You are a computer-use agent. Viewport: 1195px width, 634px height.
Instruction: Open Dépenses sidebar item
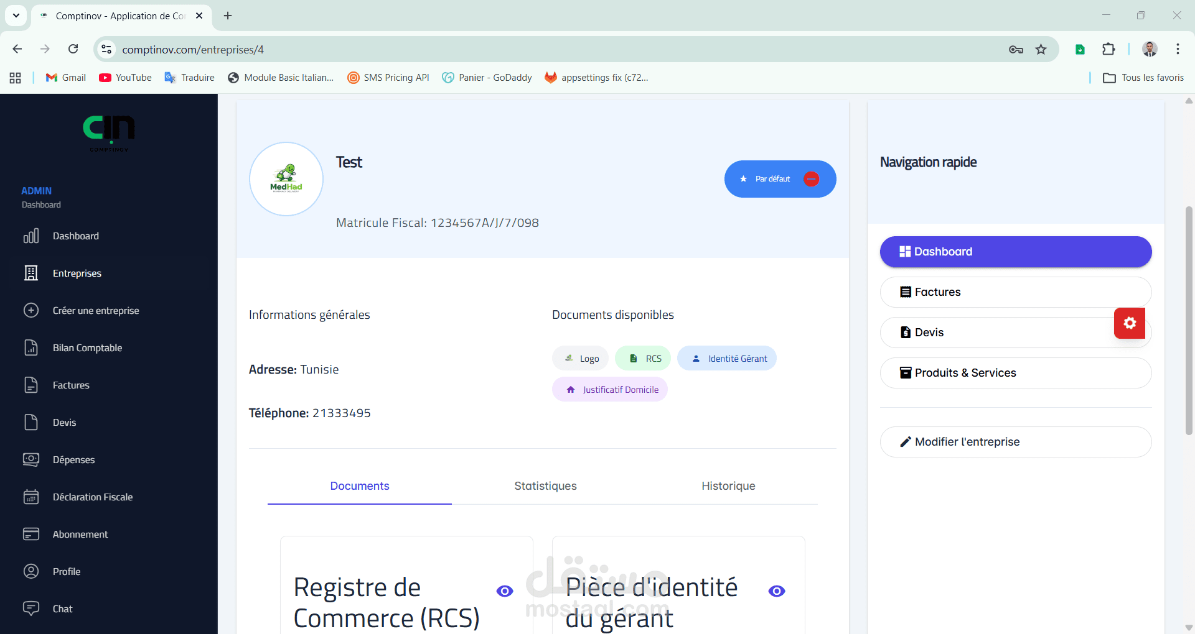[73, 460]
